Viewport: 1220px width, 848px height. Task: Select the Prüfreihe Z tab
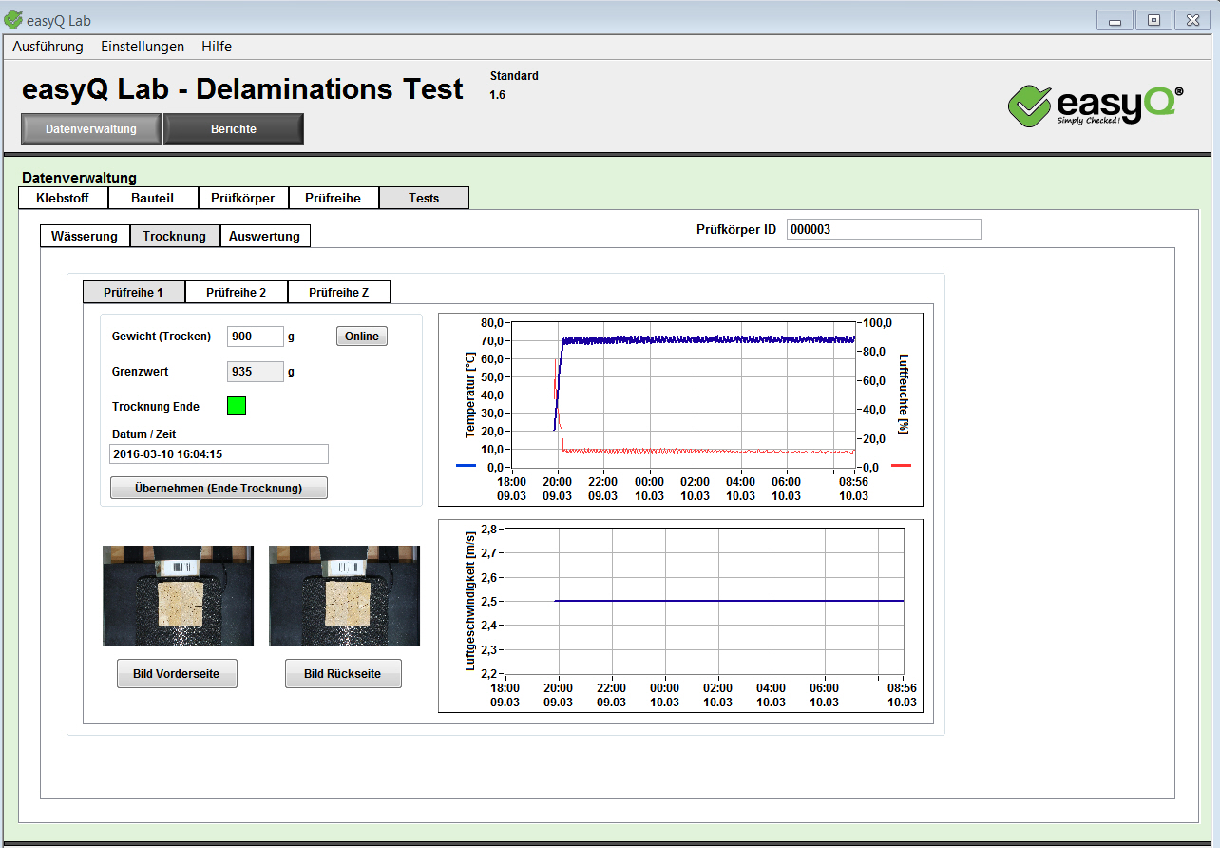coord(339,292)
